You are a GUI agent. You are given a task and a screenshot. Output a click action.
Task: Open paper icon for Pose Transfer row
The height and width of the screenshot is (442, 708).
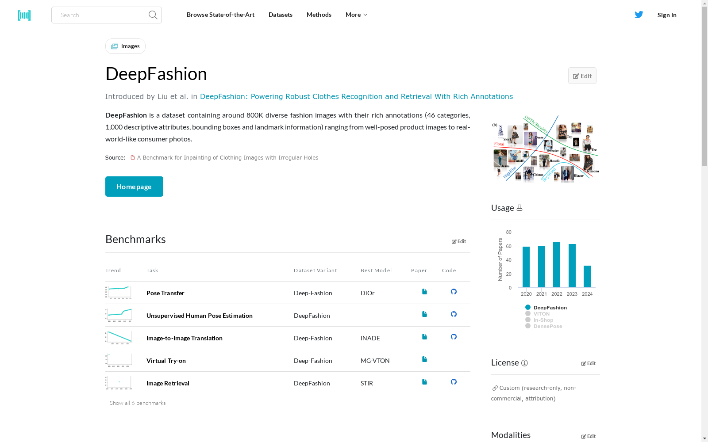click(x=424, y=292)
